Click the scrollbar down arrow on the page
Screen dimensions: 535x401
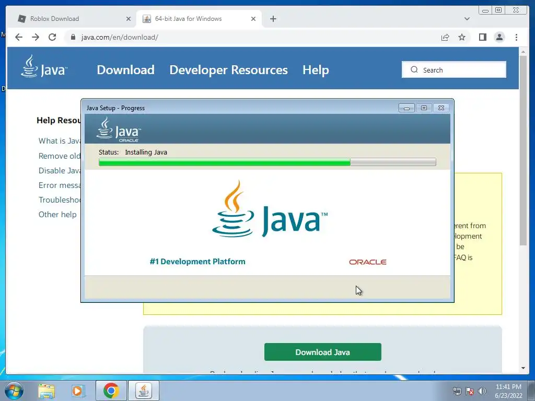coord(523,368)
